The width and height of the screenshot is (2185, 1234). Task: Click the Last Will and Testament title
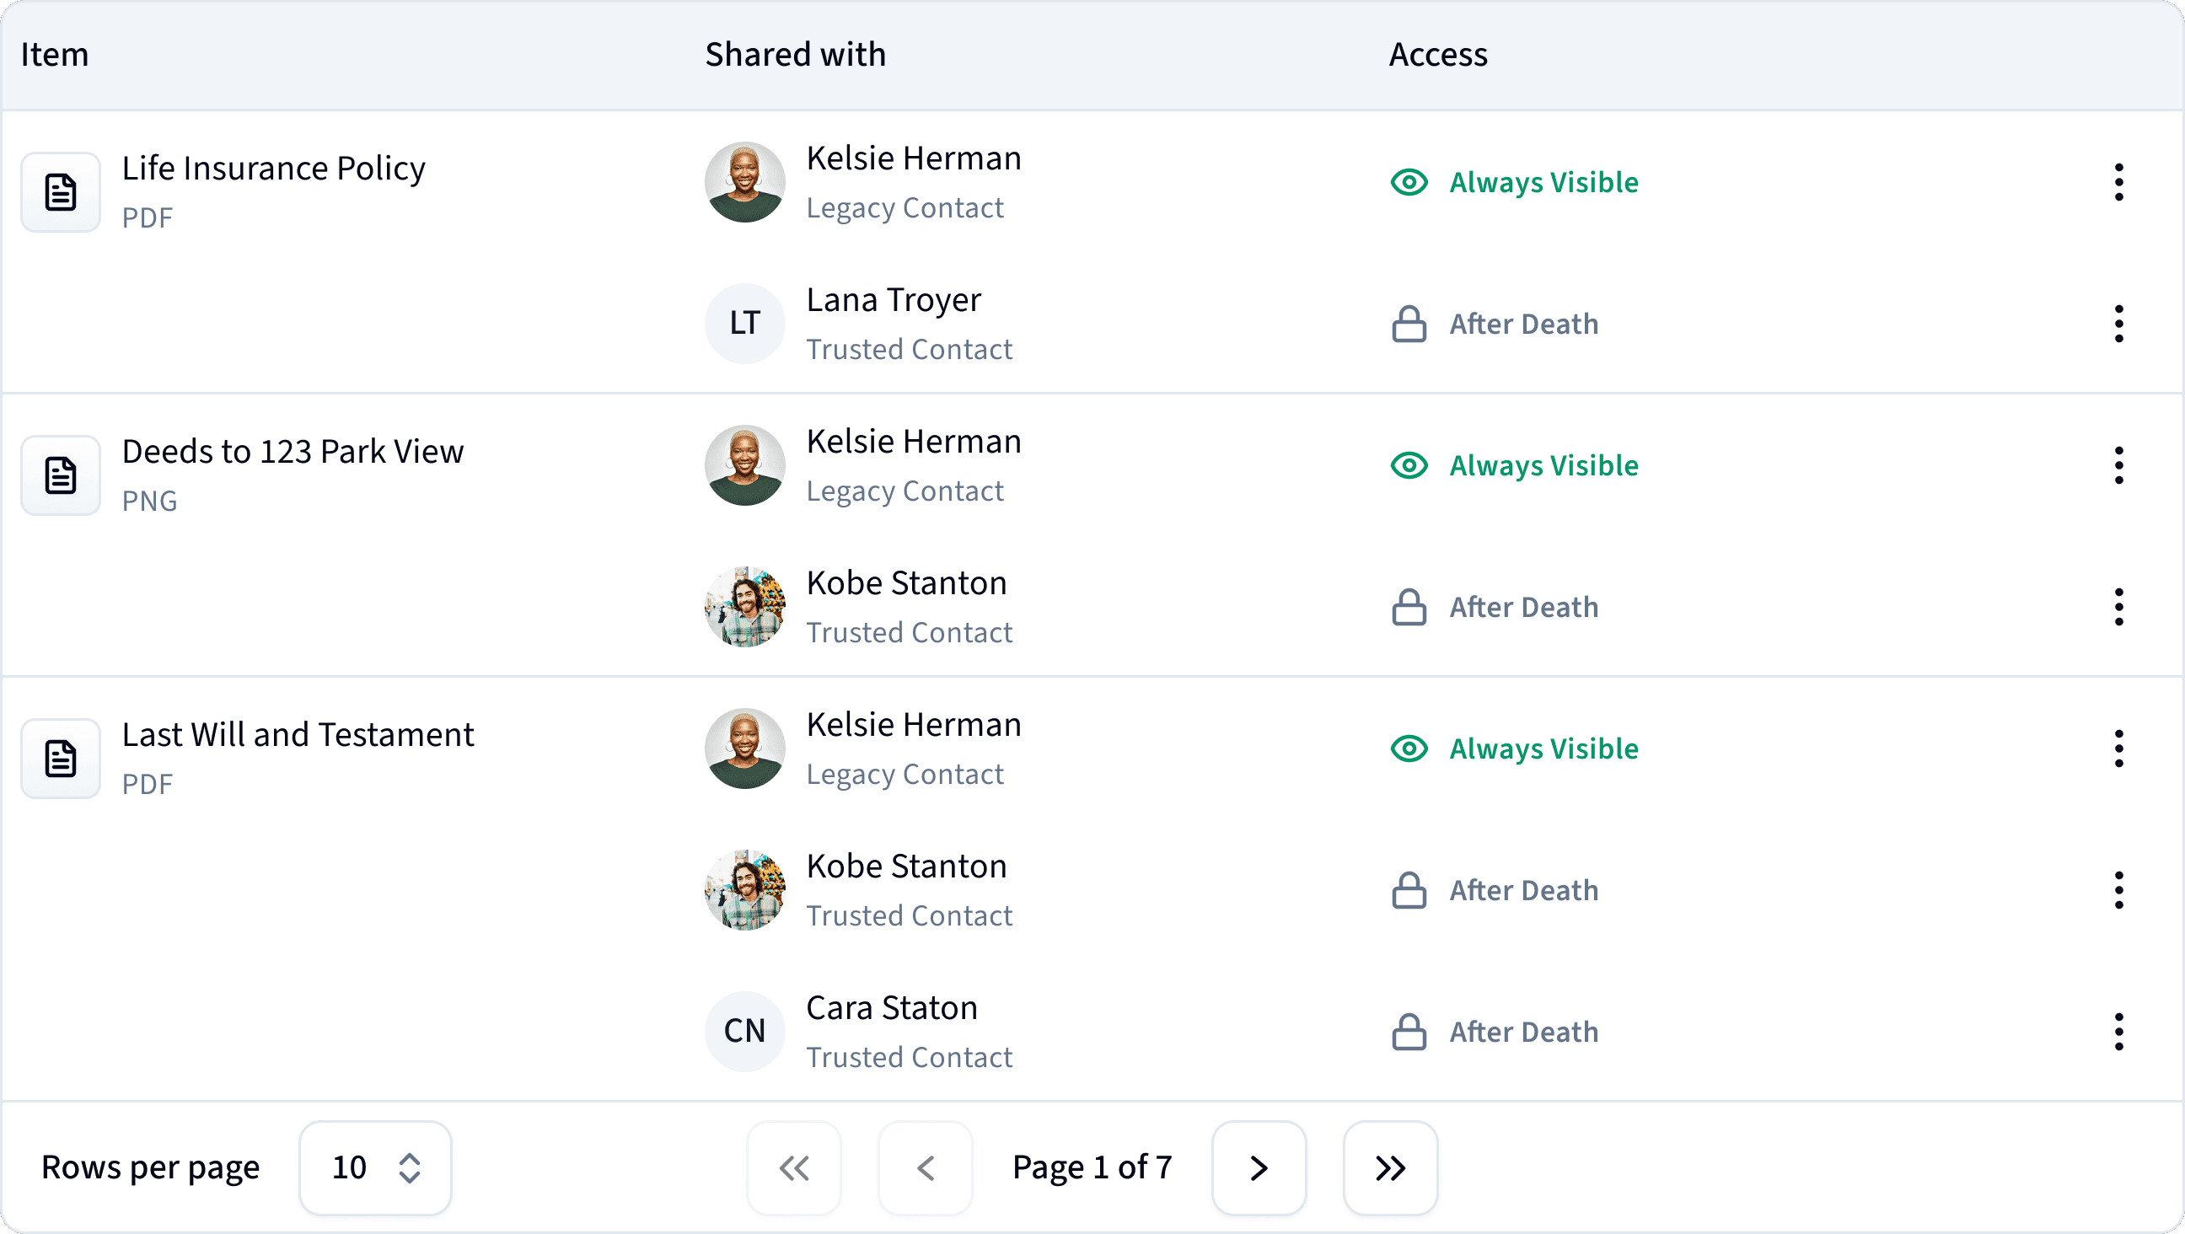(x=298, y=735)
